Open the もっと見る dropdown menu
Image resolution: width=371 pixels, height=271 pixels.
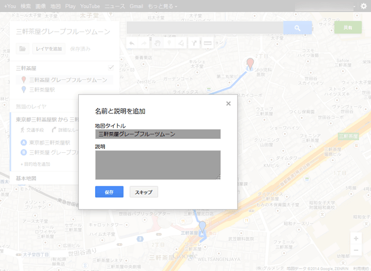pos(162,6)
